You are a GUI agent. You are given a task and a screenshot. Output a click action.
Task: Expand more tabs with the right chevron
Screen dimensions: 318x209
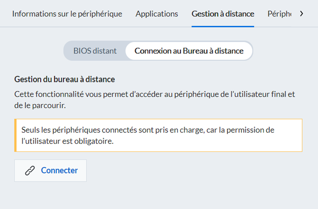tap(302, 14)
